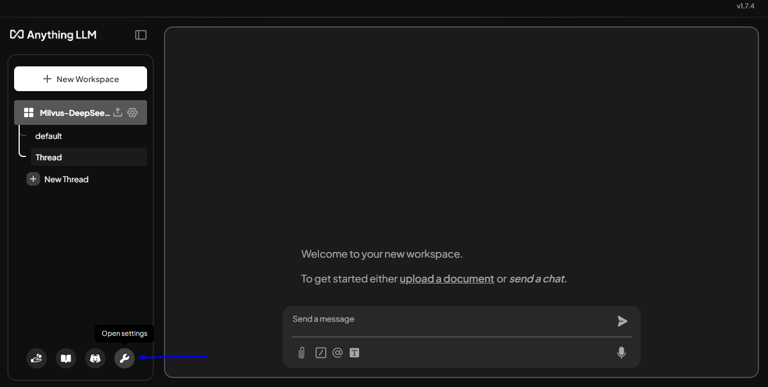Image resolution: width=768 pixels, height=387 pixels.
Task: Open settings with the wrench icon
Action: pyautogui.click(x=125, y=358)
